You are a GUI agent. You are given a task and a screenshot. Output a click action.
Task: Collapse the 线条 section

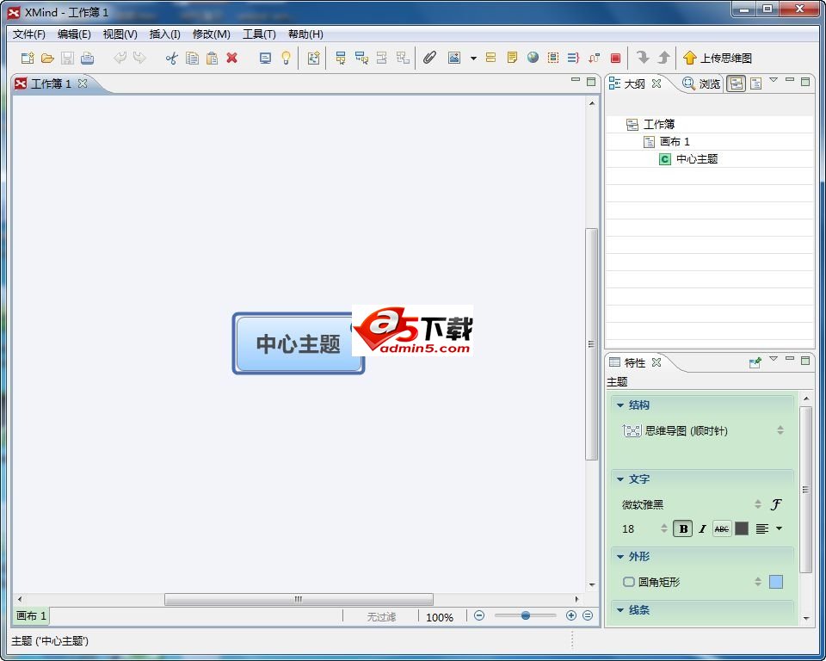[x=620, y=610]
